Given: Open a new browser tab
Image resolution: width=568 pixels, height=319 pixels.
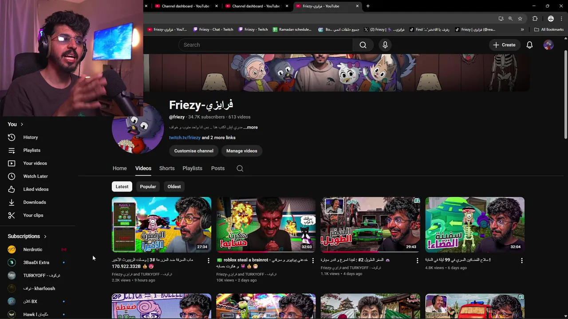Looking at the screenshot, I should coord(368,6).
